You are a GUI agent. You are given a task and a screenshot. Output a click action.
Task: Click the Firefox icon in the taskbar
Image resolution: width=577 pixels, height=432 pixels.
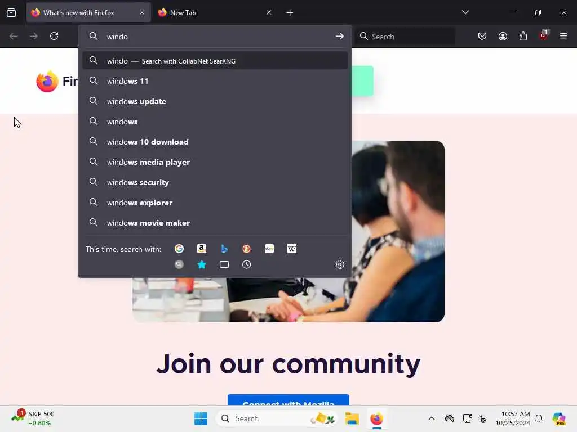376,418
